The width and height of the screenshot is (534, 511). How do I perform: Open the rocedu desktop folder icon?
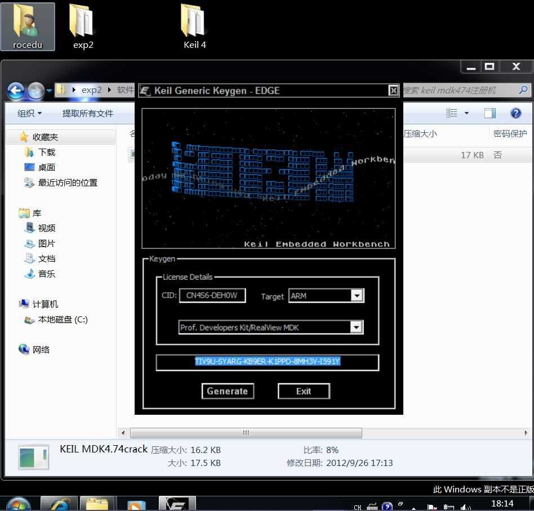(27, 26)
